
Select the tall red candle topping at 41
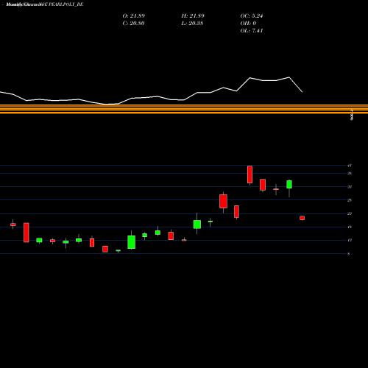250,174
